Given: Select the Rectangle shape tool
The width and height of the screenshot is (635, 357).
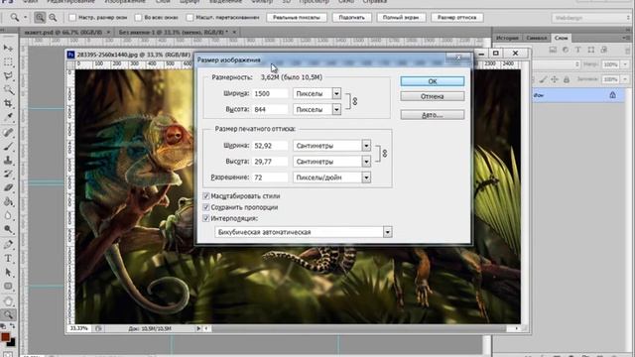Looking at the screenshot, I should click(8, 286).
